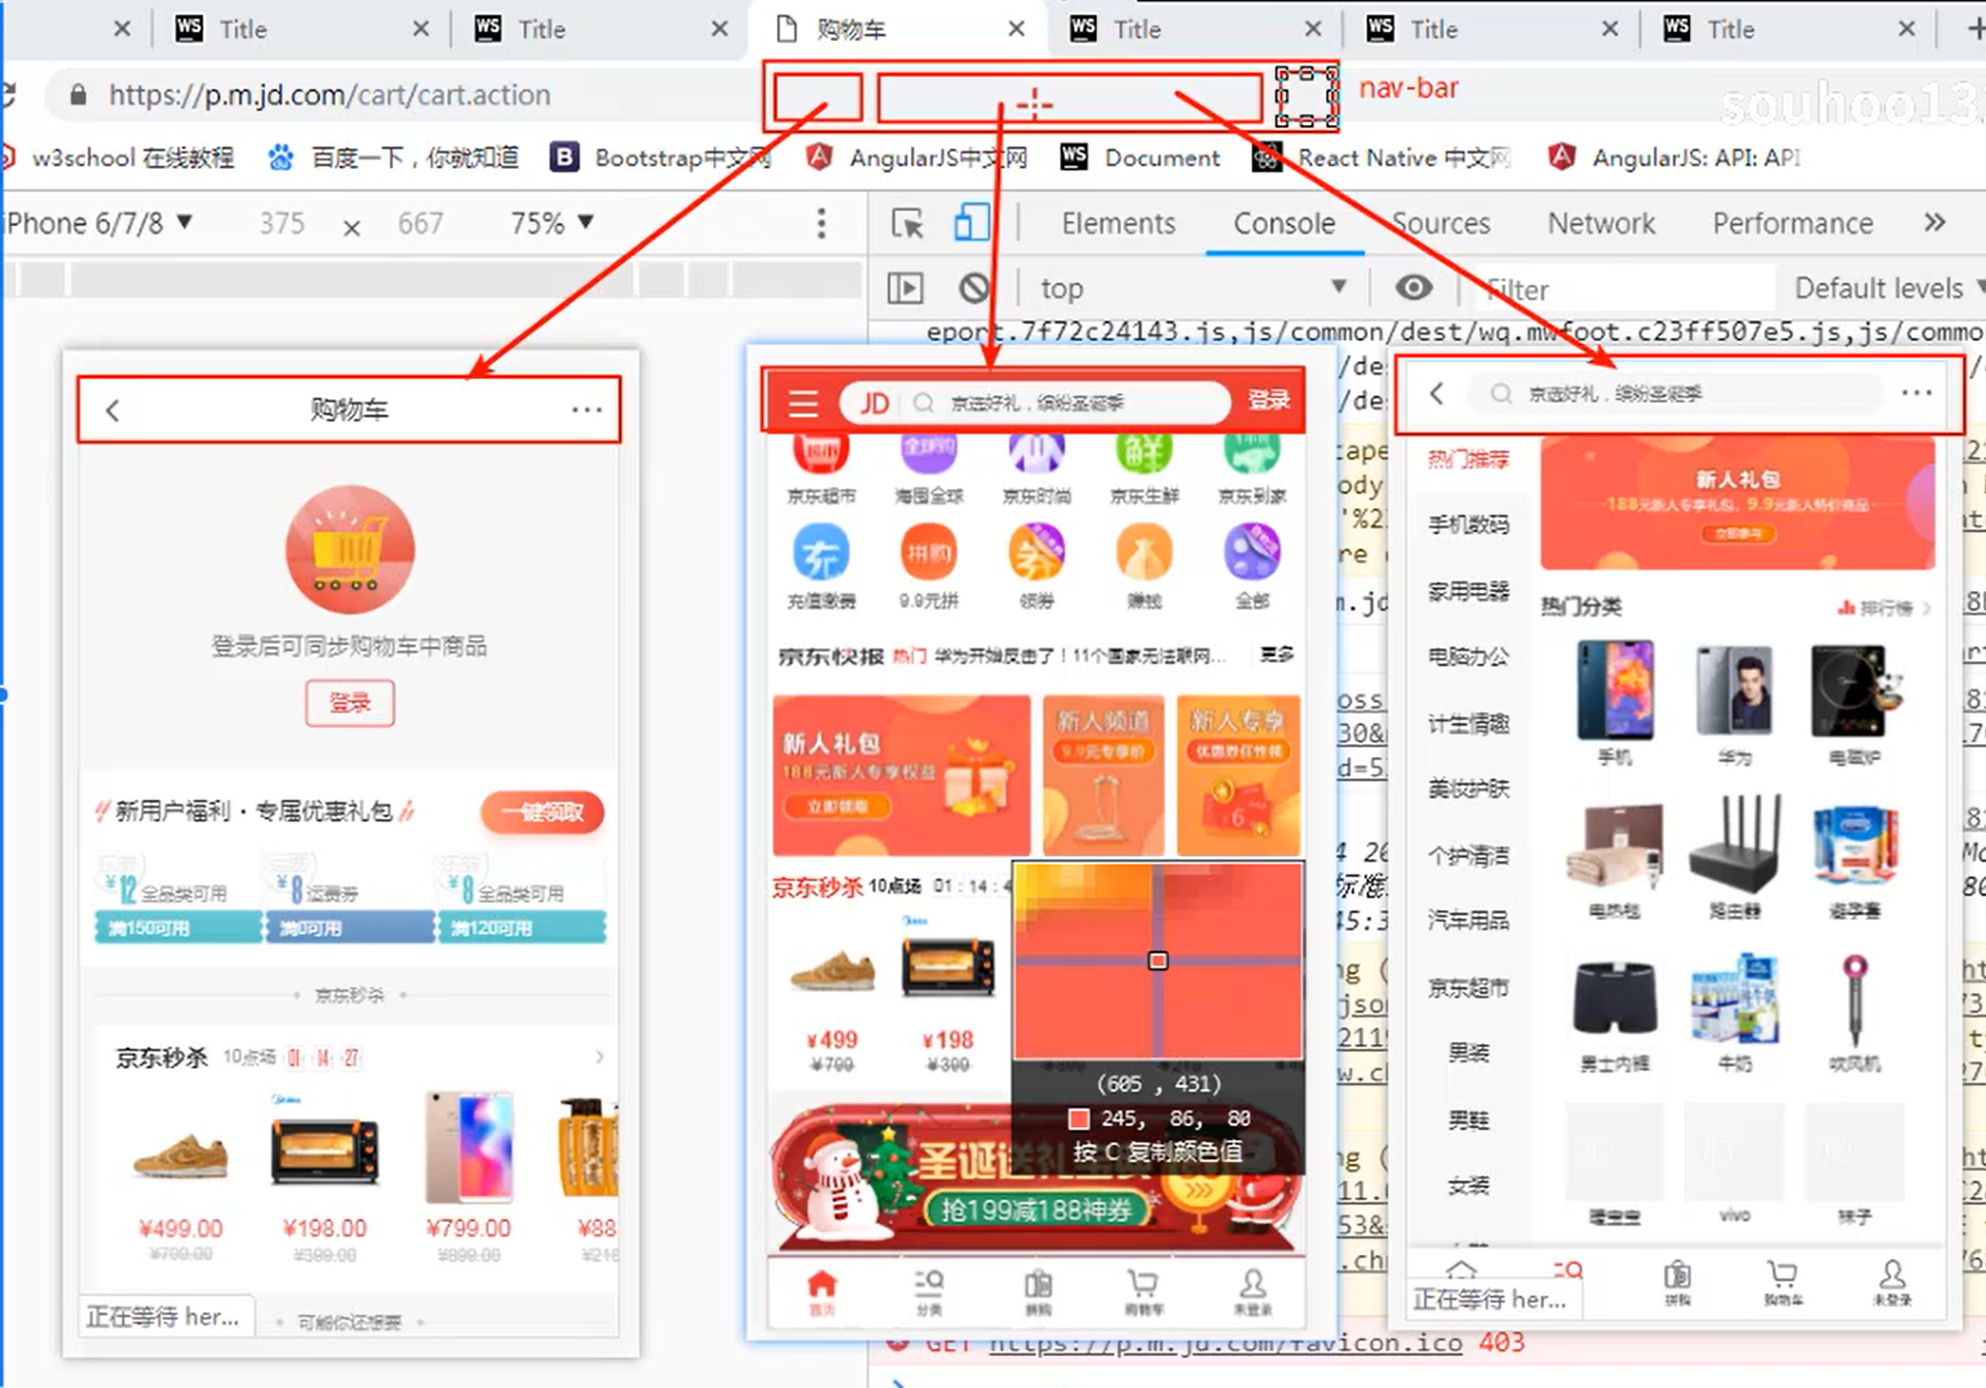This screenshot has height=1388, width=1986.
Task: Toggle the console sidebar icon
Action: pyautogui.click(x=905, y=289)
